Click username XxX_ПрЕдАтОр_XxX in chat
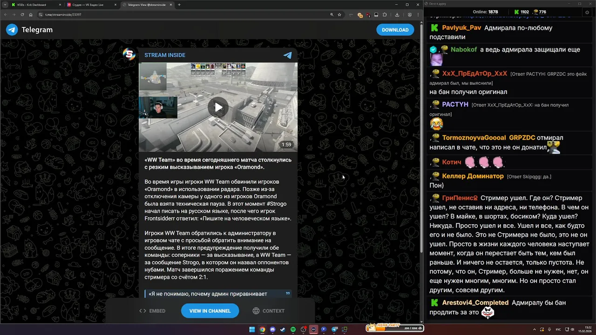 click(474, 74)
